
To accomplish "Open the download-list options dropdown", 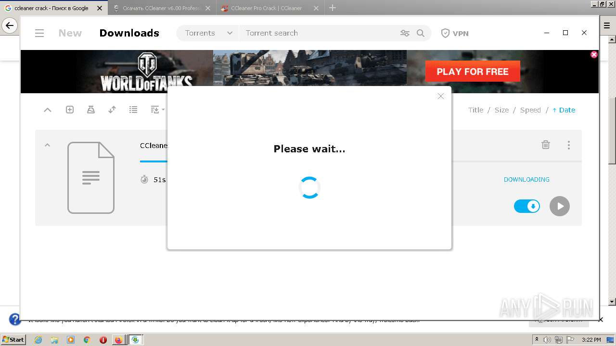I will [157, 110].
